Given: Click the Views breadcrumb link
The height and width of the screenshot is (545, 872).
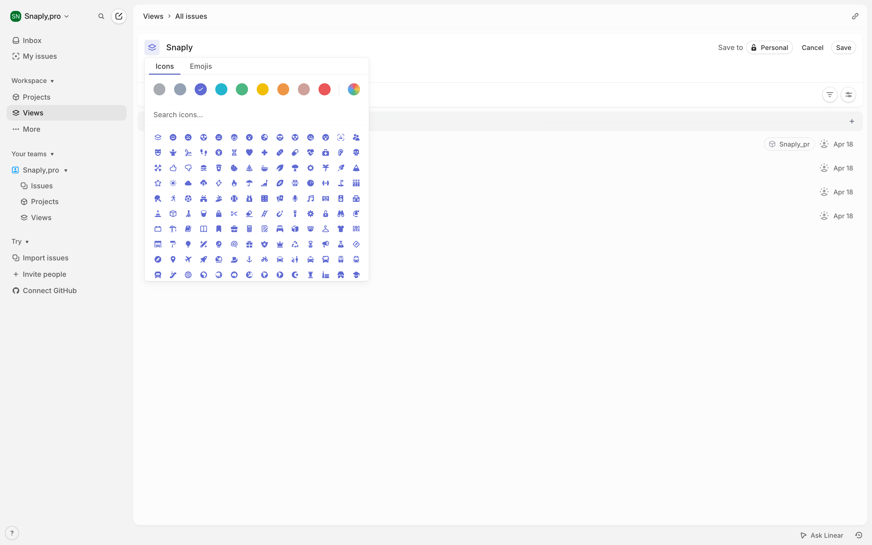Looking at the screenshot, I should pos(153,16).
